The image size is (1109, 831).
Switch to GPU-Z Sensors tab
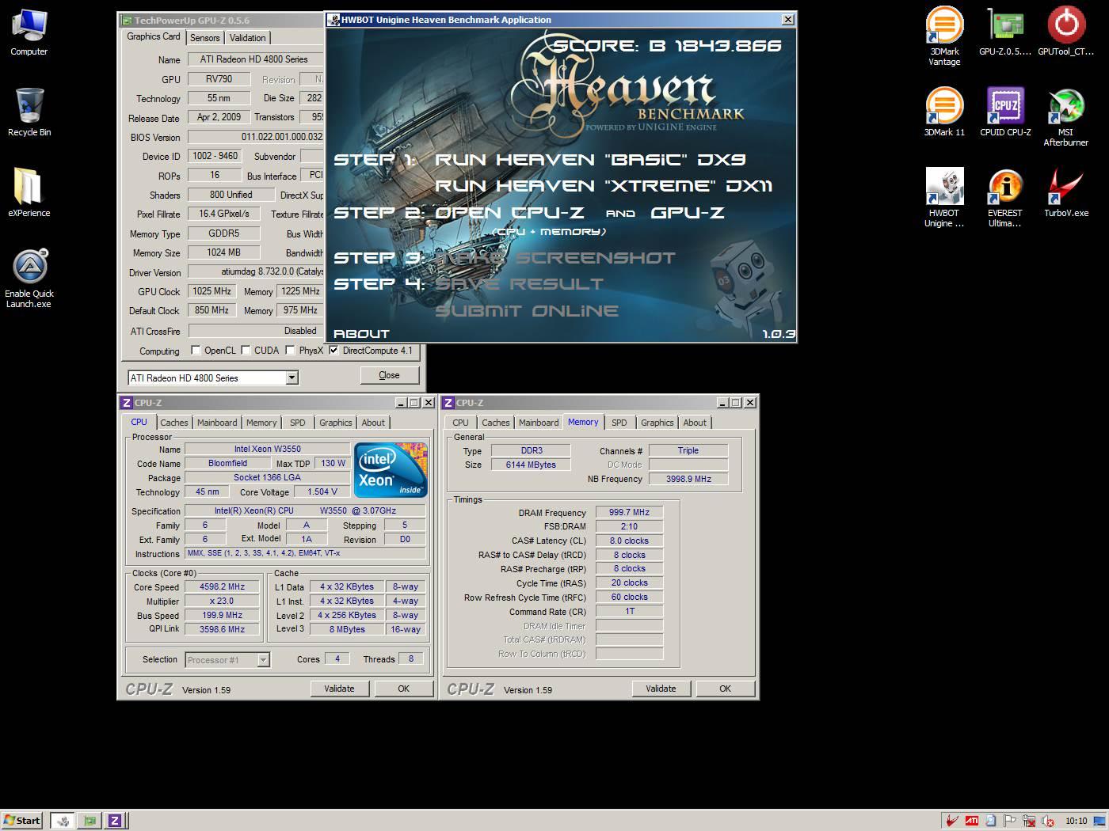pos(204,38)
